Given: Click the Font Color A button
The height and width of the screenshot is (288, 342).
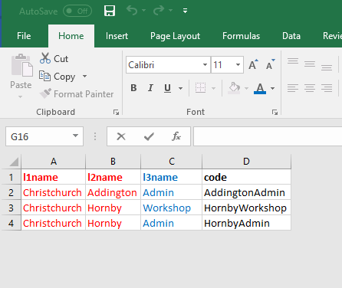Looking at the screenshot, I should point(260,88).
